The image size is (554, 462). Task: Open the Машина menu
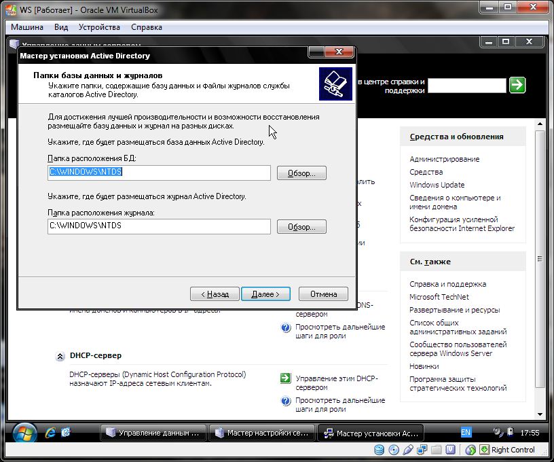pos(27,27)
